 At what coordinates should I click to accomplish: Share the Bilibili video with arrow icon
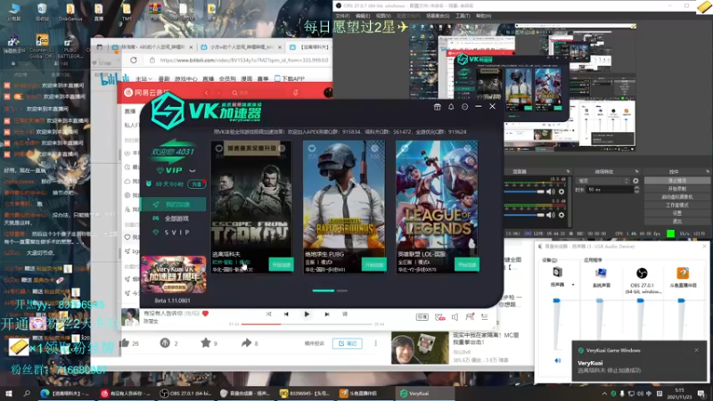coord(246,343)
